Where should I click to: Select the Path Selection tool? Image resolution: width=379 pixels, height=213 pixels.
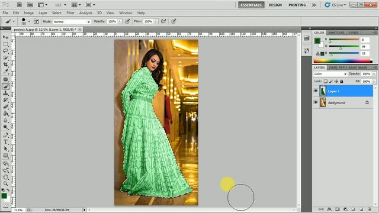pyautogui.click(x=5, y=149)
